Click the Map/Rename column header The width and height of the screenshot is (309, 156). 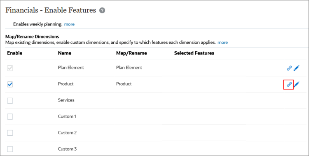coord(131,53)
